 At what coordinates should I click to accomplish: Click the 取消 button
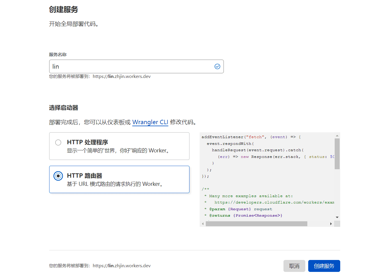[x=294, y=266]
